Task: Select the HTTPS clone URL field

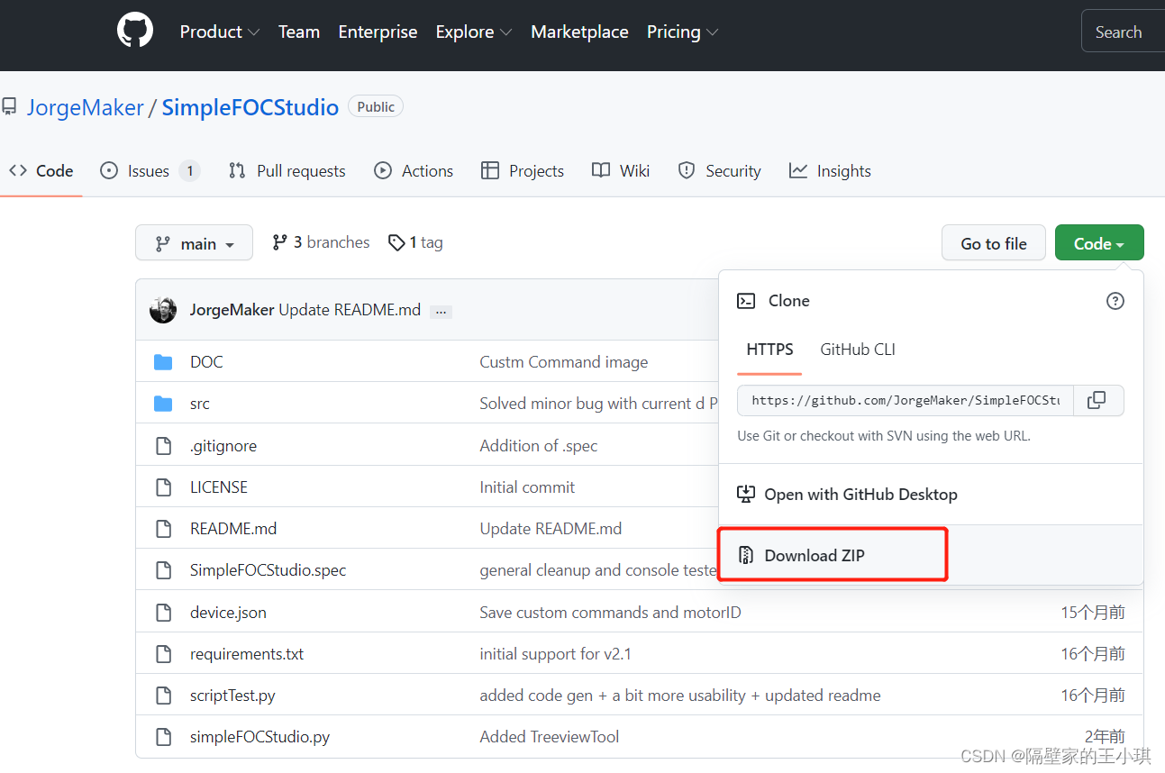Action: pyautogui.click(x=906, y=400)
